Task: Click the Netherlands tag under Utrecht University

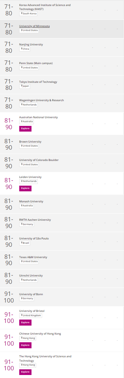Action: [29, 280]
